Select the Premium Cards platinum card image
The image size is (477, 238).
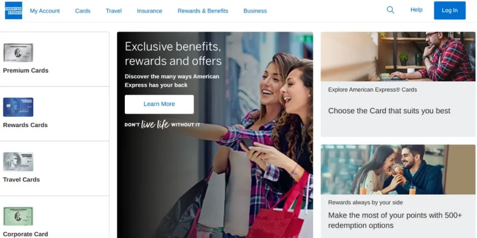point(18,53)
